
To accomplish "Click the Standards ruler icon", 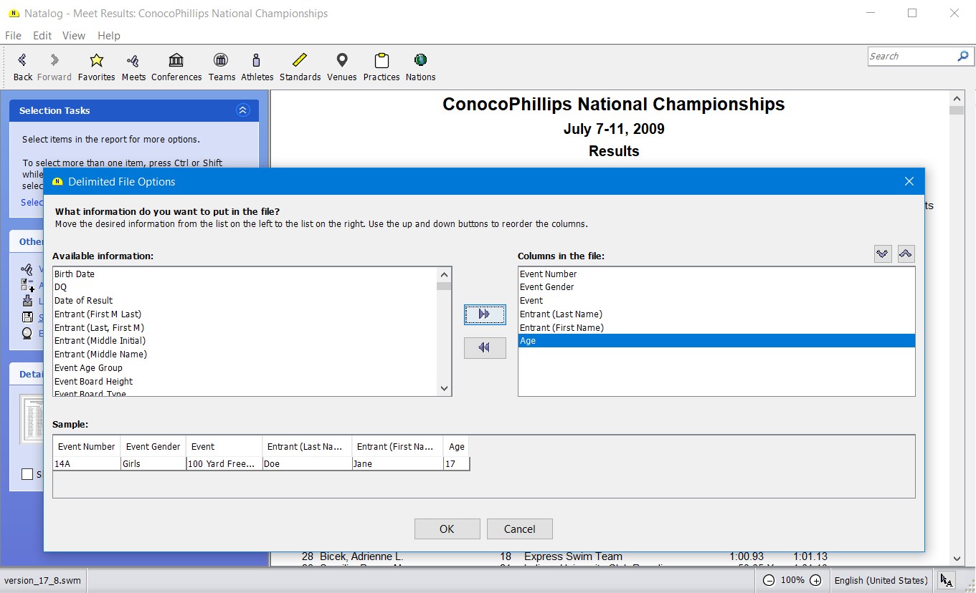I will 300,61.
